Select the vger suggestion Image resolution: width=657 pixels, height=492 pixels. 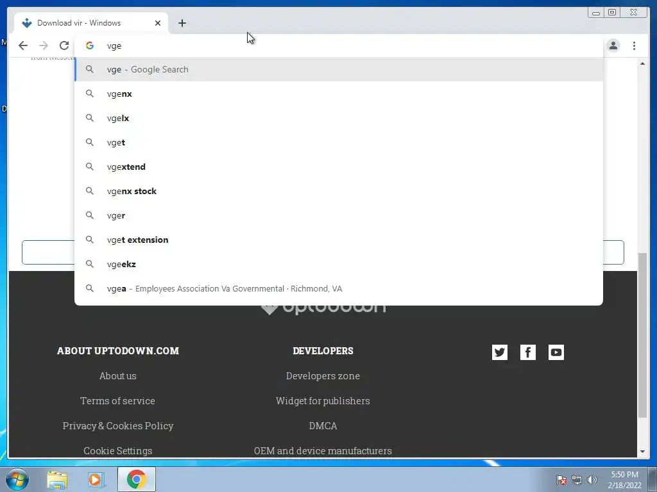click(339, 215)
